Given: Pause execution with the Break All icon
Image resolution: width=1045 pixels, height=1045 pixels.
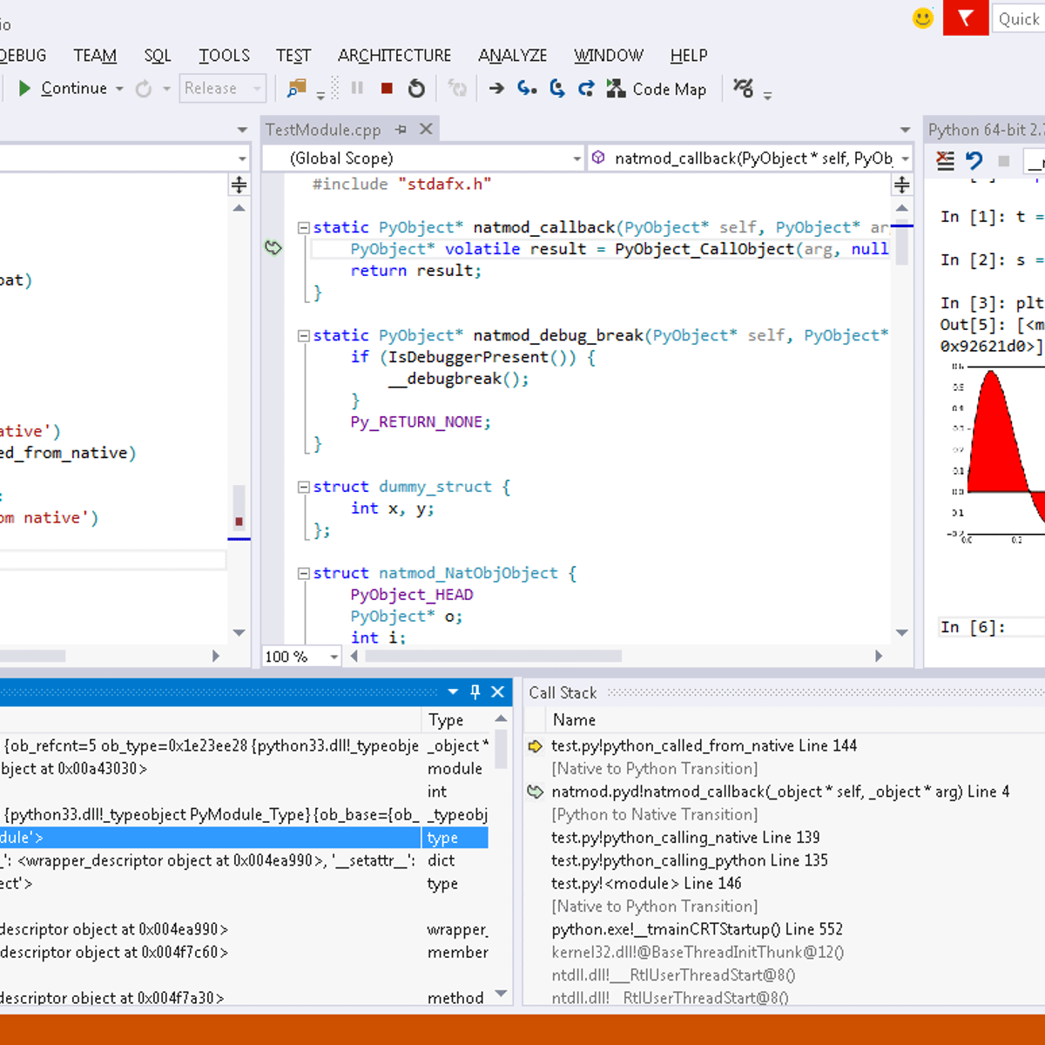Looking at the screenshot, I should click(x=357, y=88).
